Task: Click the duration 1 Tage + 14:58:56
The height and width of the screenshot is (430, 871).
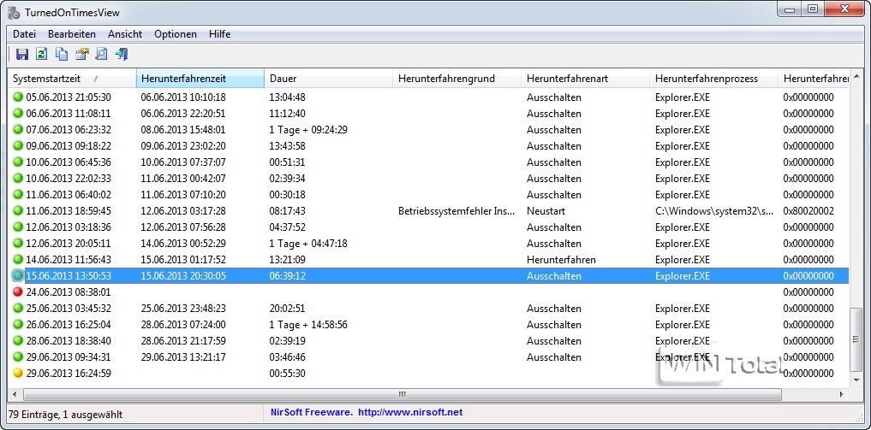Action: 308,325
